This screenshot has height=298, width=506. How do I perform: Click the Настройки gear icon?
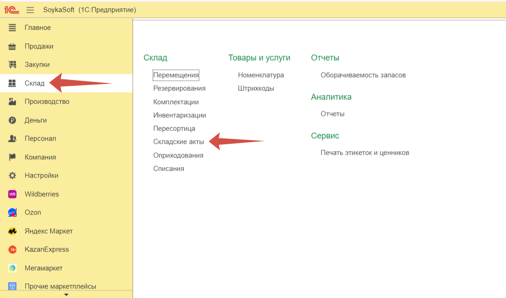[12, 175]
